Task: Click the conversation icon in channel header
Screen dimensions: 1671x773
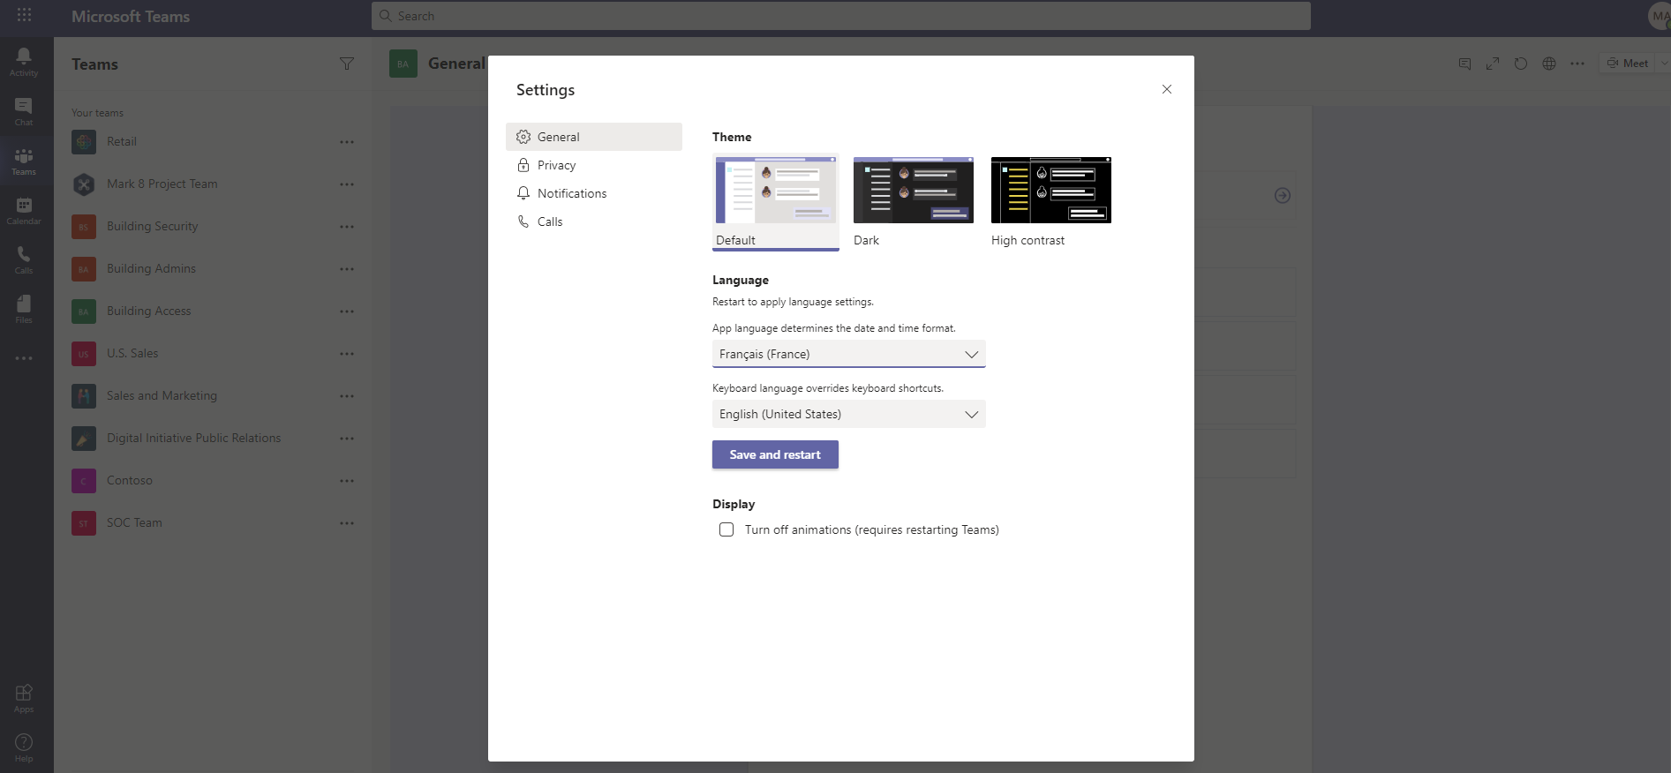Action: point(1464,64)
